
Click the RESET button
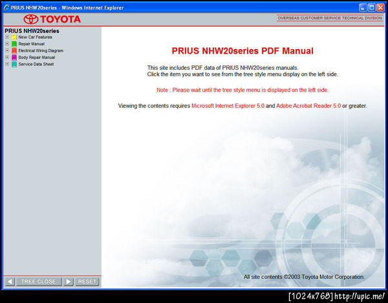click(x=87, y=282)
